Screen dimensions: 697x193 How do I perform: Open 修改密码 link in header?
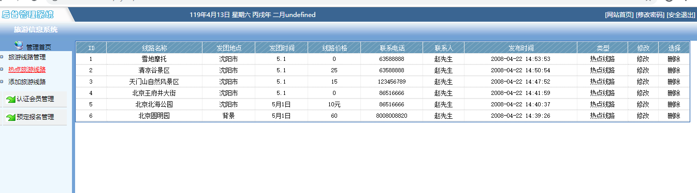(650, 15)
